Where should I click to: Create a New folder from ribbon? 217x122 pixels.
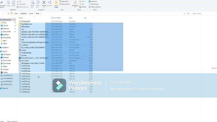tap(56, 4)
